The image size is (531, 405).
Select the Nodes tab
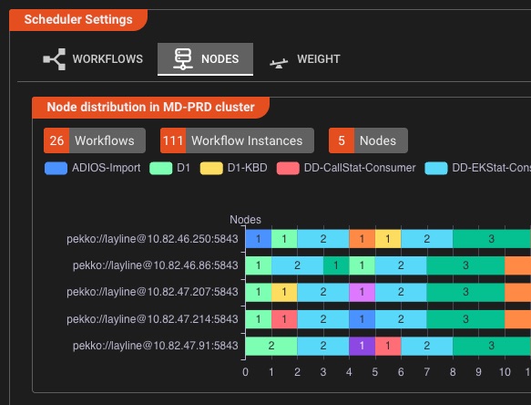click(205, 59)
